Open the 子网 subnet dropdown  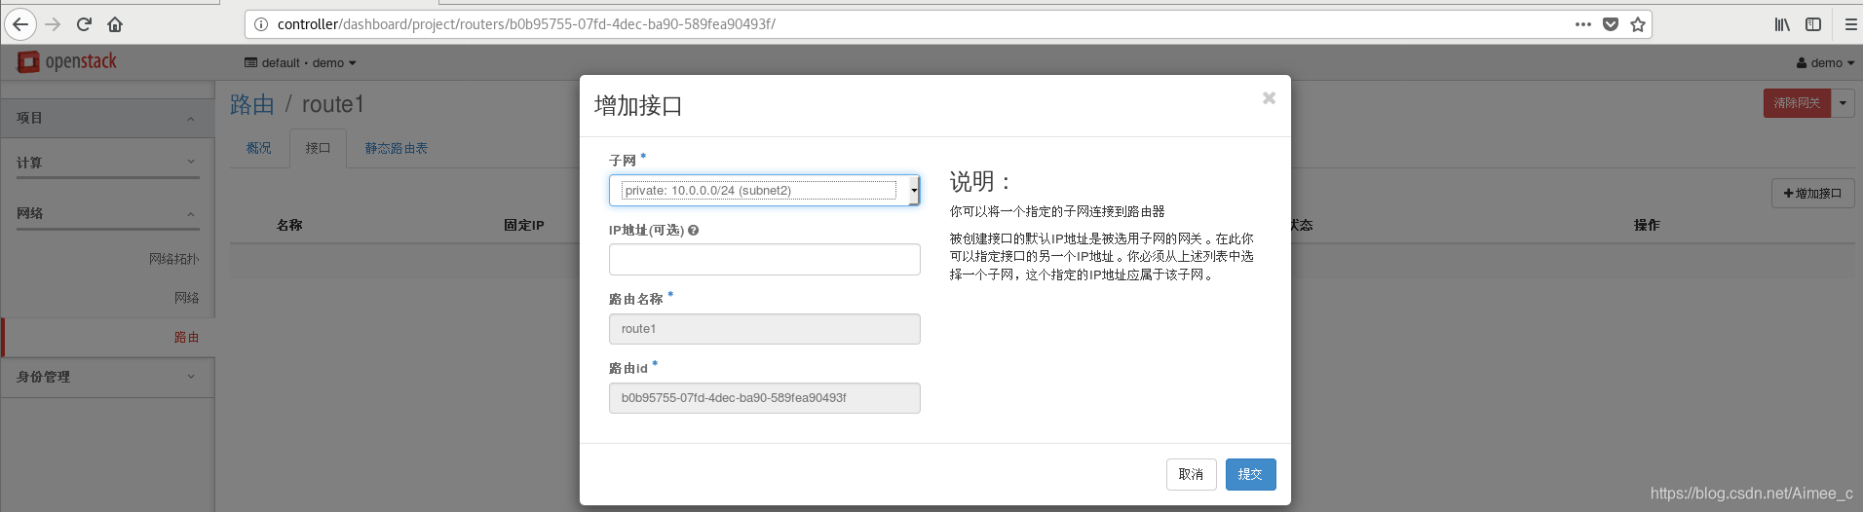tap(764, 191)
